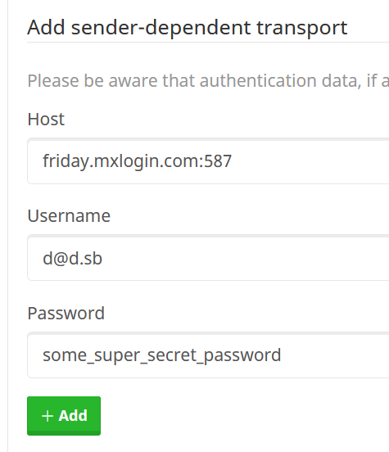Place cursor in friday.mxlogin.com:587 text
The width and height of the screenshot is (389, 452).
137,161
